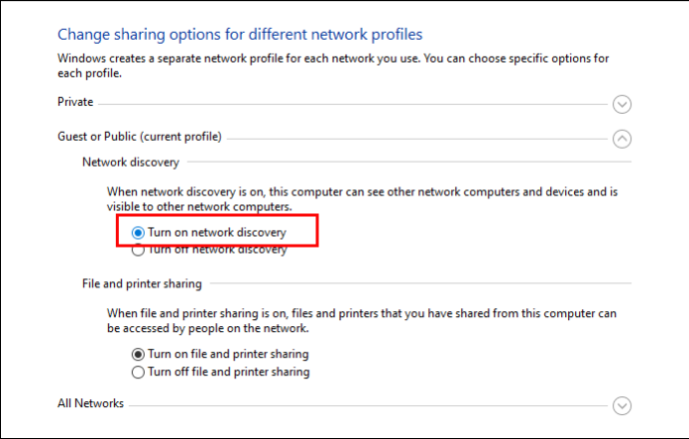This screenshot has height=439, width=689.
Task: Select the Turn on network discovery radio circle
Action: [138, 232]
